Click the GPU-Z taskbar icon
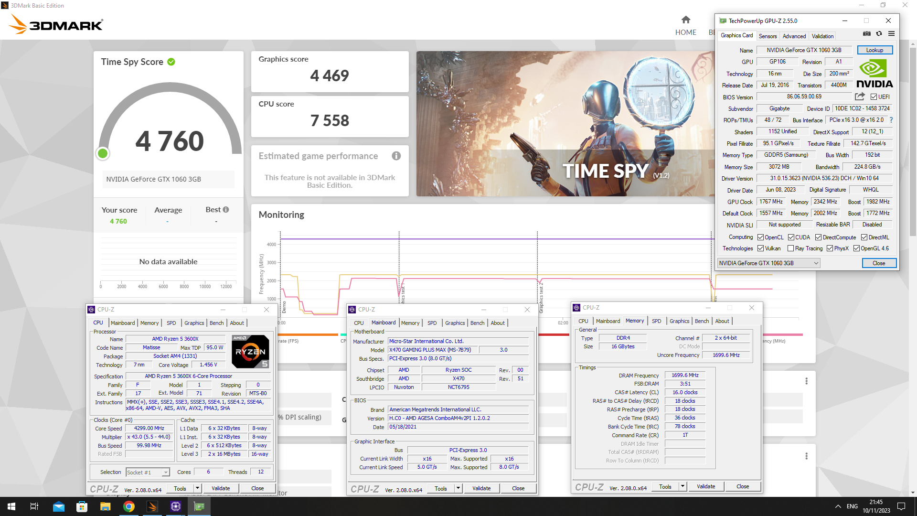Image resolution: width=917 pixels, height=516 pixels. point(199,506)
